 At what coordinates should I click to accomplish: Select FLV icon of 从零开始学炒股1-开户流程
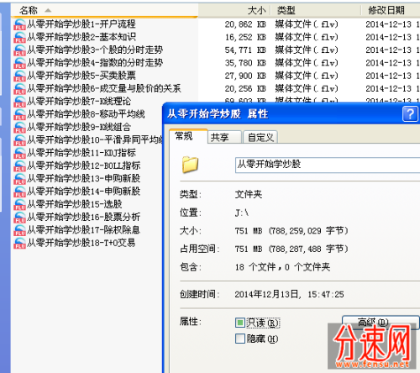[x=19, y=24]
